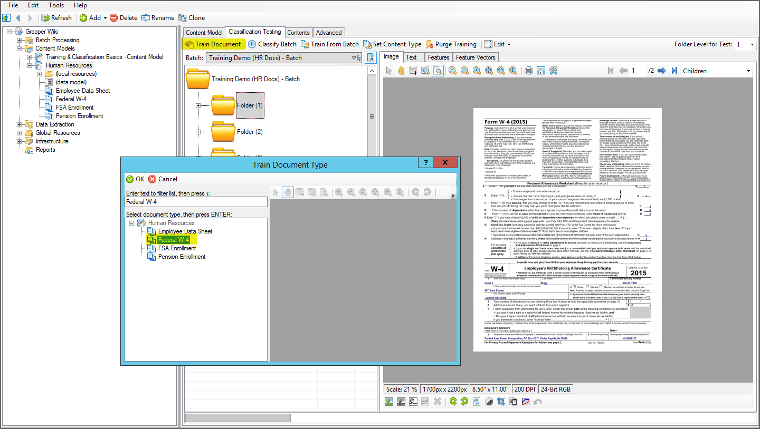Image resolution: width=760 pixels, height=429 pixels.
Task: Select the hand pan tool in image viewer
Action: pyautogui.click(x=401, y=71)
